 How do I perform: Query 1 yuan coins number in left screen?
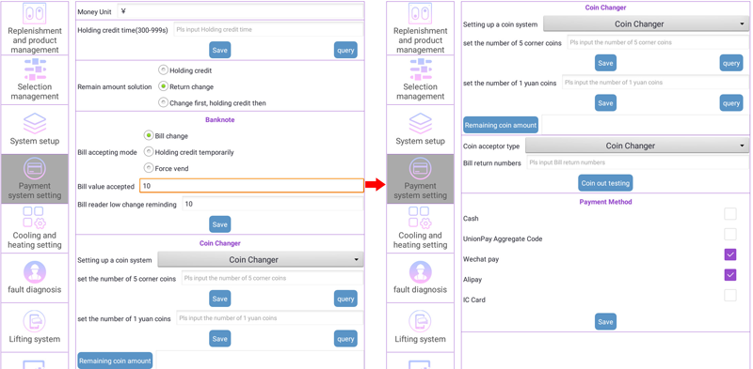(x=345, y=338)
